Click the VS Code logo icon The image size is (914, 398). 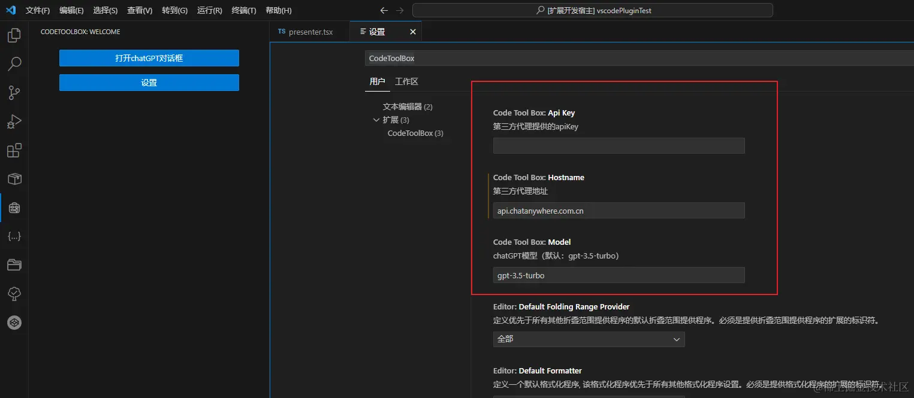(x=11, y=10)
